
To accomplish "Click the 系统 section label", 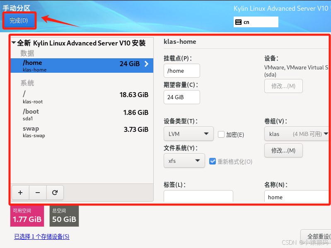I will click(27, 83).
